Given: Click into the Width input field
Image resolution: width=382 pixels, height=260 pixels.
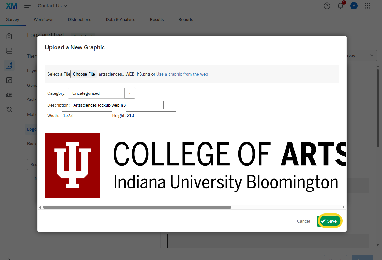Looking at the screenshot, I should pyautogui.click(x=87, y=115).
